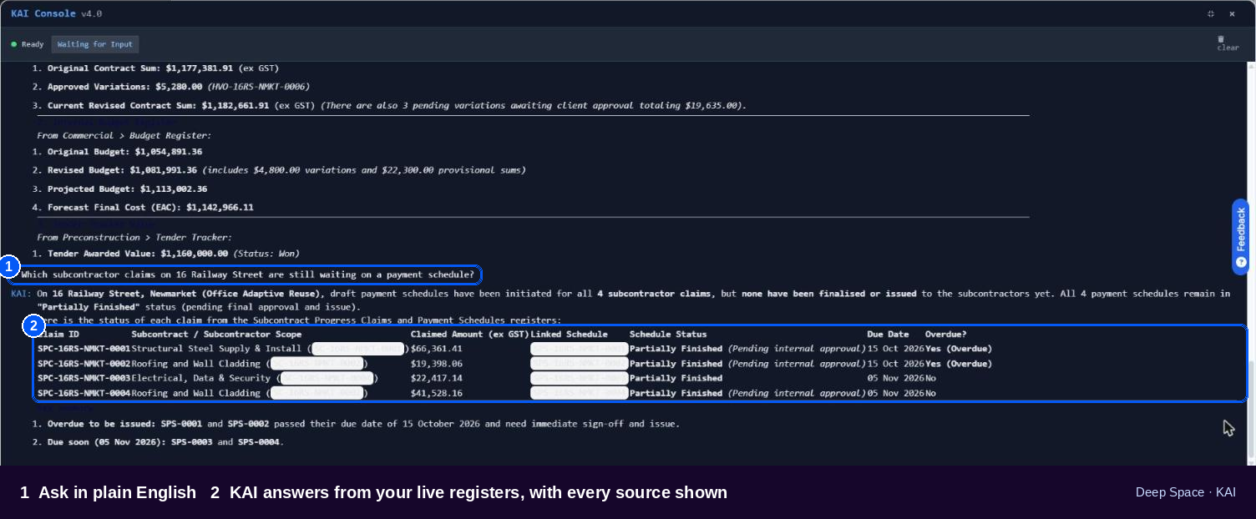Click the Tender Awarded Value $1,160,000.00 line
Screen dimensions: 1256x519
165,254
